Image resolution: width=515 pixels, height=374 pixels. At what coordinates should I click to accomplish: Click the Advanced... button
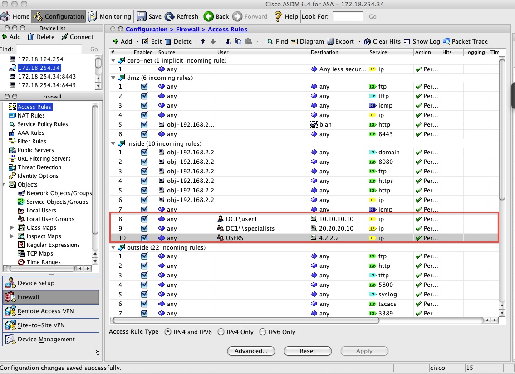pyautogui.click(x=251, y=351)
